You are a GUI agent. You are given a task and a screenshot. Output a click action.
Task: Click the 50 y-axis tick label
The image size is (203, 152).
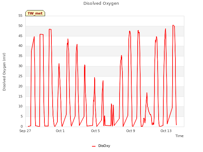(x=20, y=26)
